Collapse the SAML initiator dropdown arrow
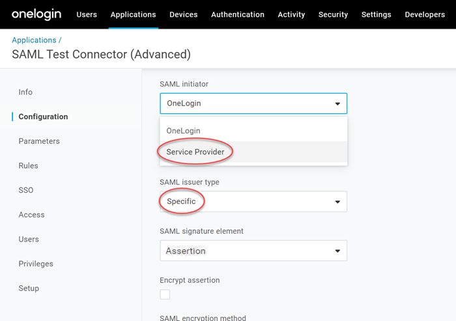Viewport: 456px width, 321px height. 337,104
